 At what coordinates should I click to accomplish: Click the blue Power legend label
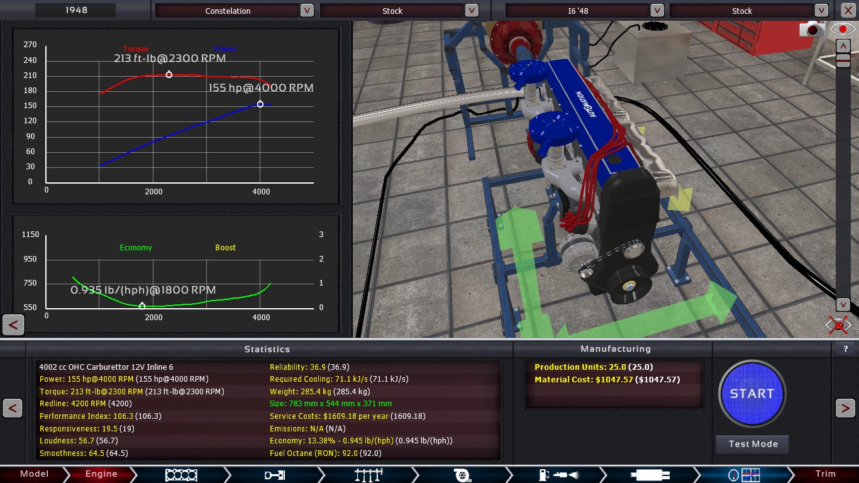click(225, 49)
